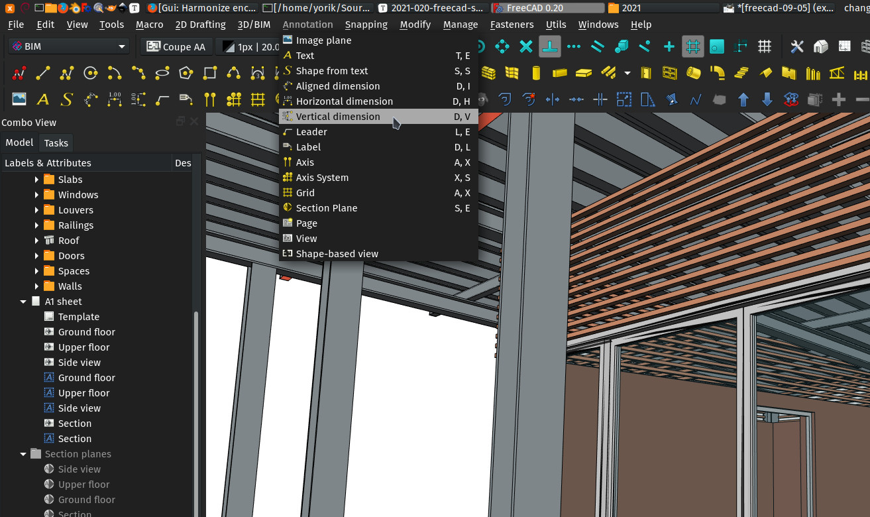Select the Window tool
Image resolution: width=870 pixels, height=517 pixels.
[x=669, y=73]
